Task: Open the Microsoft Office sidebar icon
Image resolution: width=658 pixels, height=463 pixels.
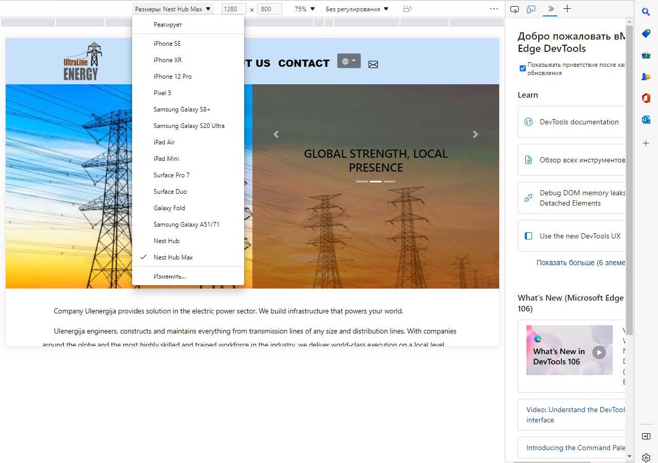Action: [646, 98]
